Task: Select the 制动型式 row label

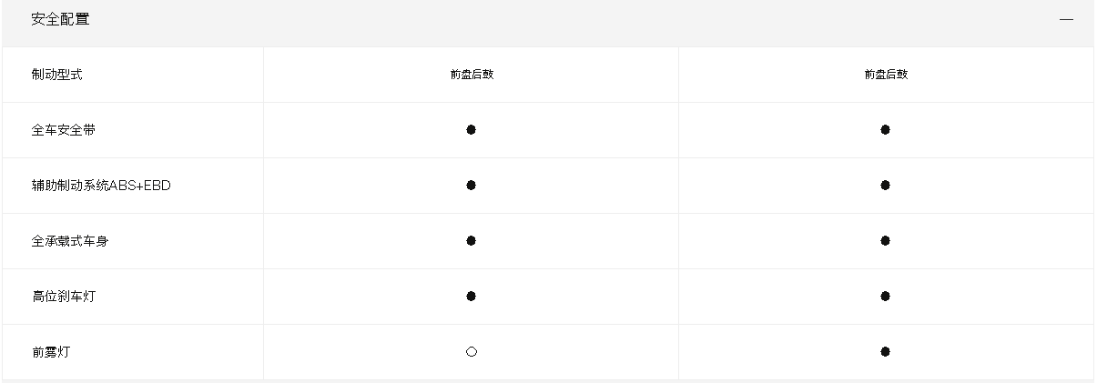Action: pyautogui.click(x=56, y=75)
